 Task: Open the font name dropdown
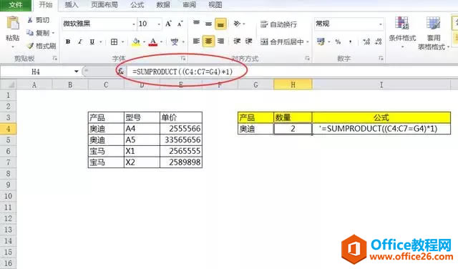pos(134,24)
